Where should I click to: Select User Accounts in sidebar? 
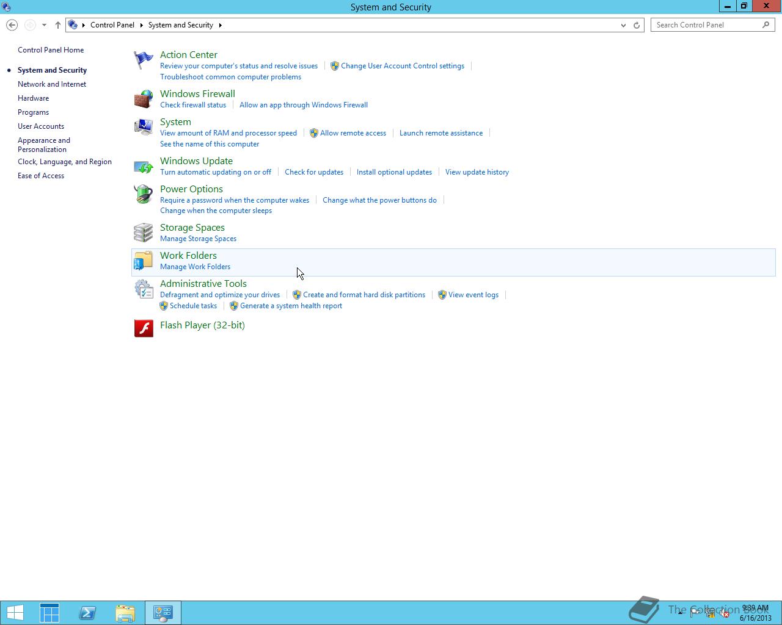pos(41,126)
